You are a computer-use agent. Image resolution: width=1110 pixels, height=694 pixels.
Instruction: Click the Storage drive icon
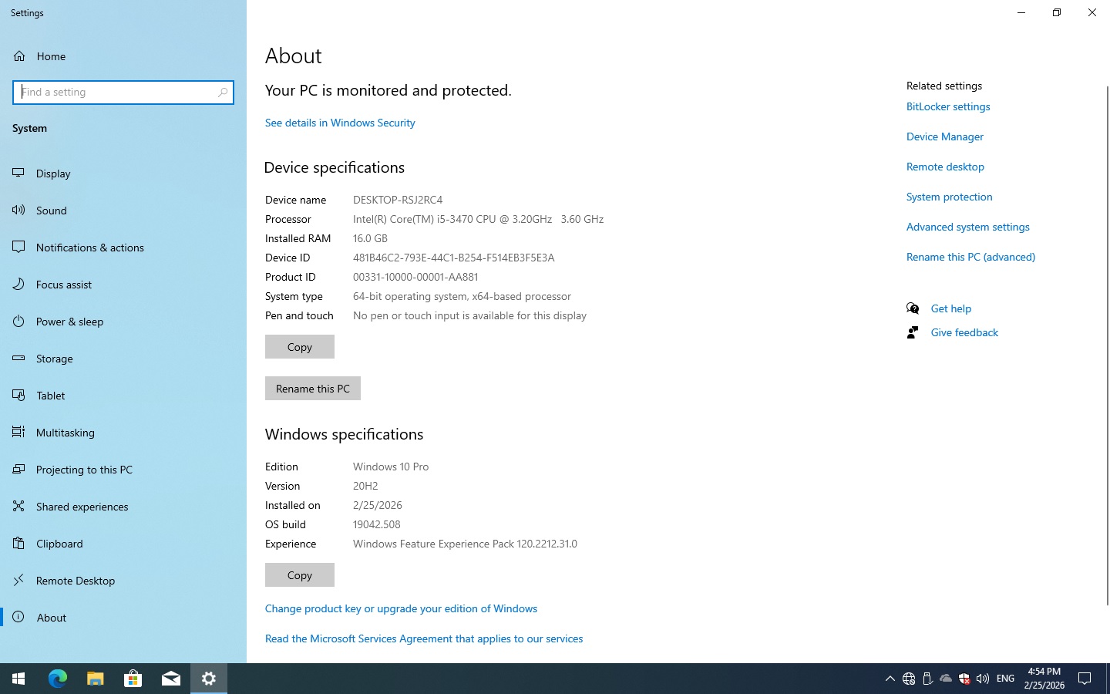click(x=18, y=358)
